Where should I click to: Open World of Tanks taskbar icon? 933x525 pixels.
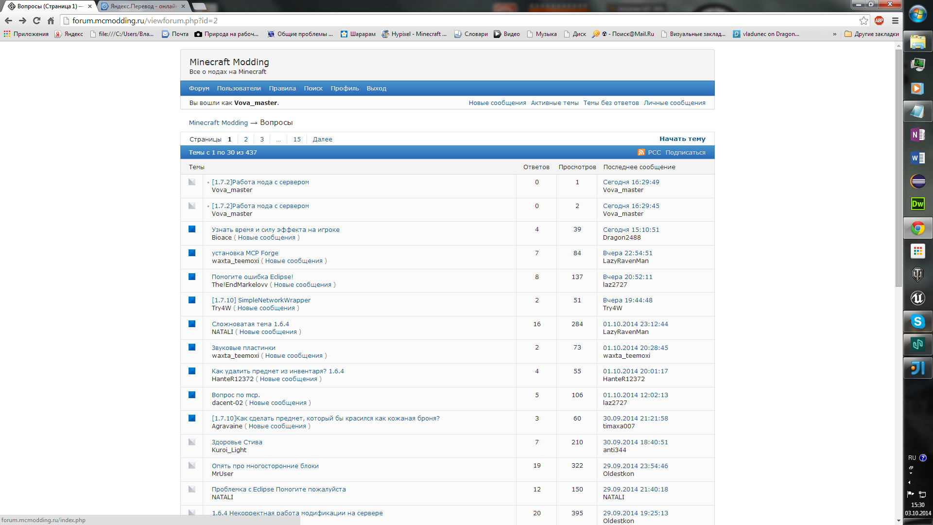(917, 275)
